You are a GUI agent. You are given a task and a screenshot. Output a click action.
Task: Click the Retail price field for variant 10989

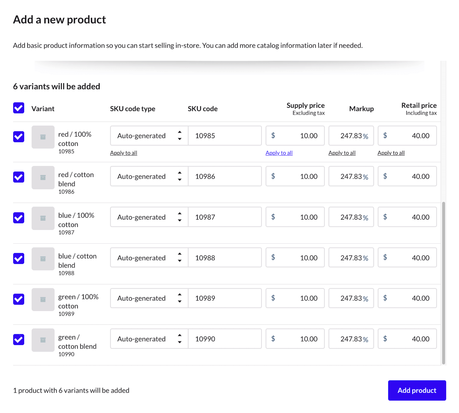[x=407, y=298]
